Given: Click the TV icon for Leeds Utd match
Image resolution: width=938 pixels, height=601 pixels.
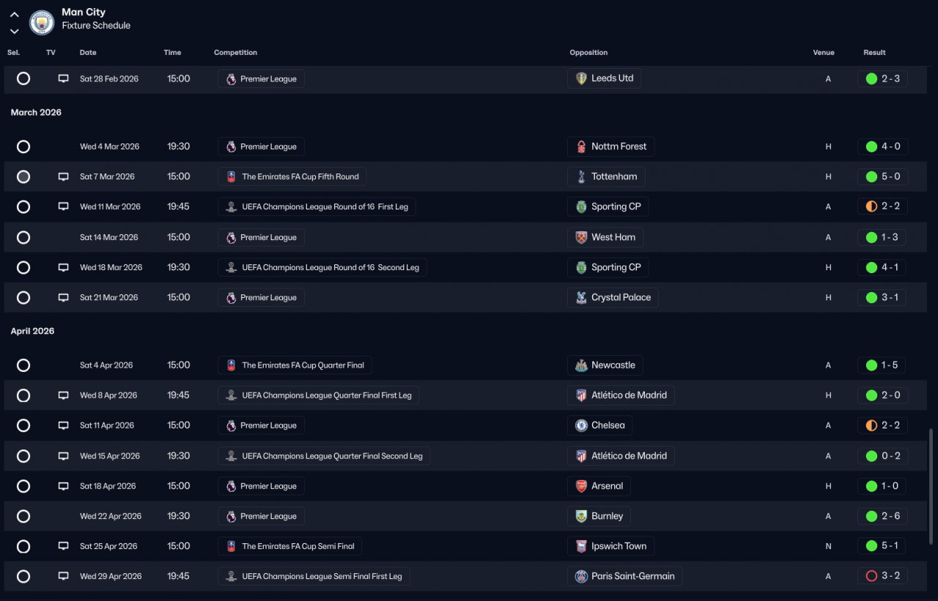Looking at the screenshot, I should [x=64, y=78].
